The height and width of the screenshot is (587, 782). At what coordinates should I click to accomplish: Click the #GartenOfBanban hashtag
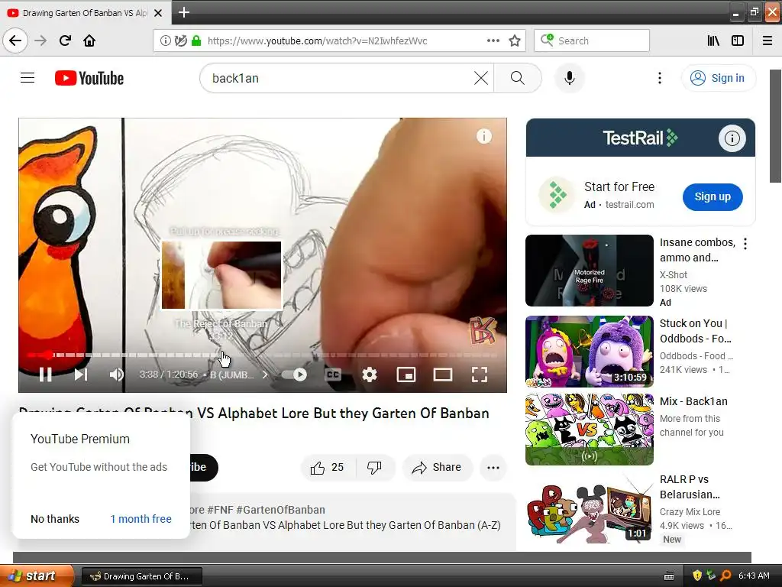click(x=280, y=510)
